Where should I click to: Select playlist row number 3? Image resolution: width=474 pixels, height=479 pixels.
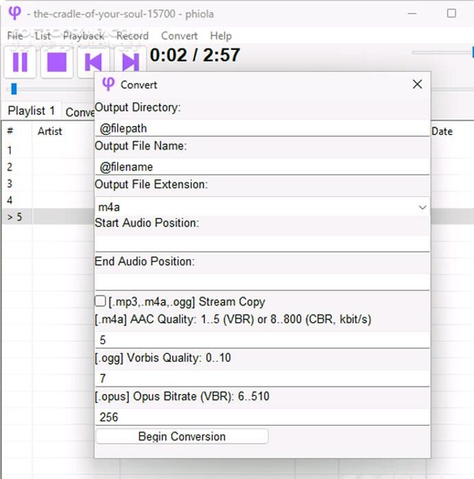click(10, 183)
